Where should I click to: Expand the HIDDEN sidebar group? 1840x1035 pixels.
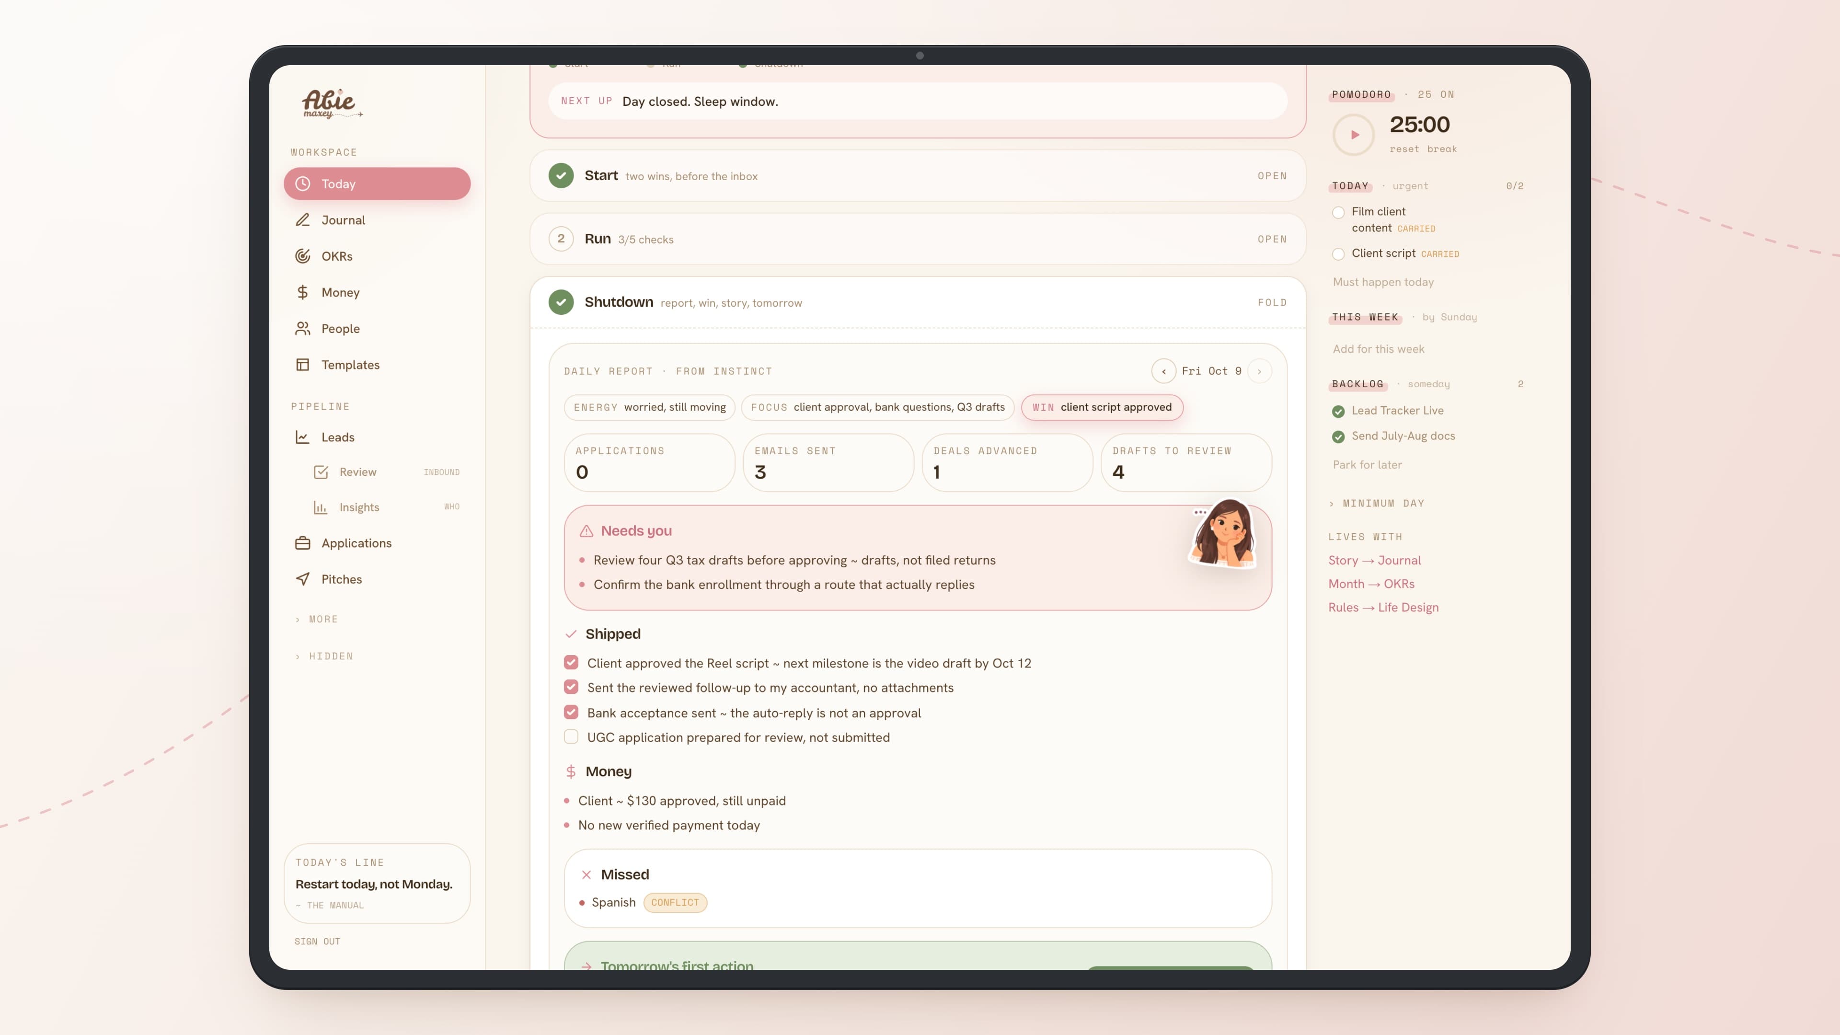324,656
